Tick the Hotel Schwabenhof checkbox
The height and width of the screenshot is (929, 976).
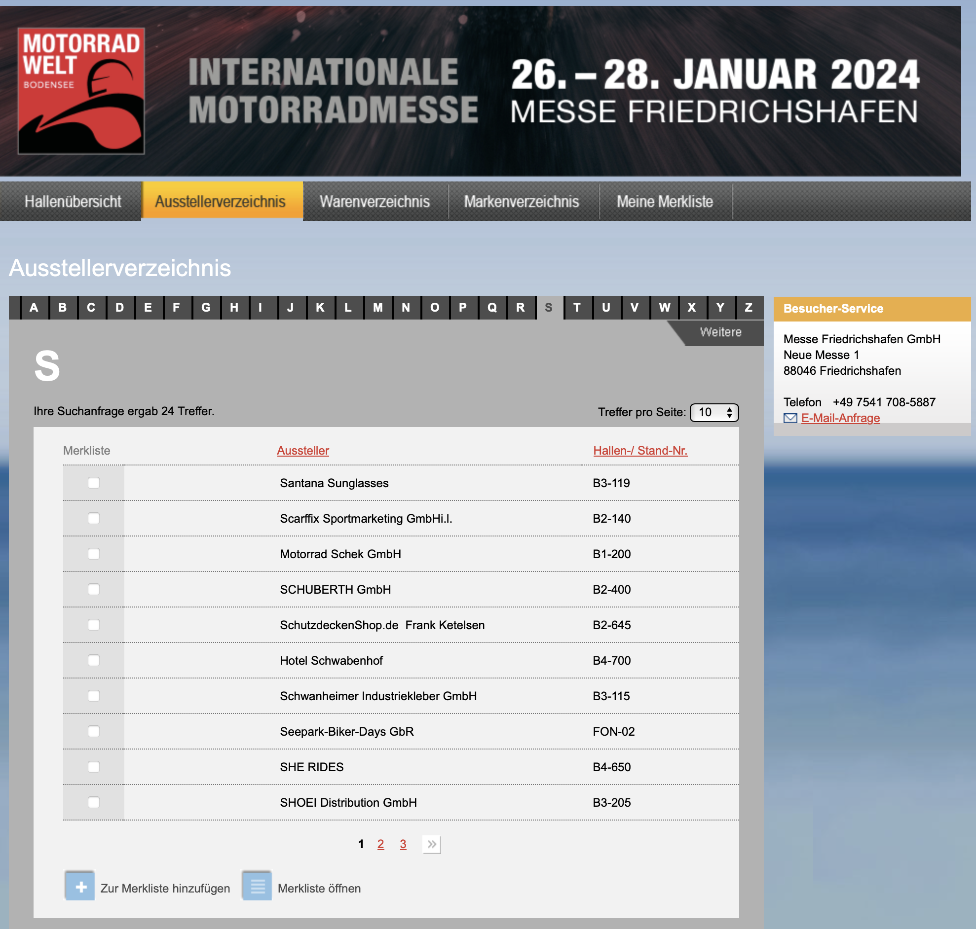(94, 661)
